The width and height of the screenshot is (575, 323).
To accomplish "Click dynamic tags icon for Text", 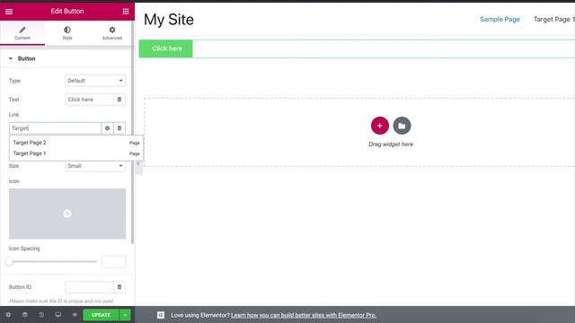I will (119, 100).
